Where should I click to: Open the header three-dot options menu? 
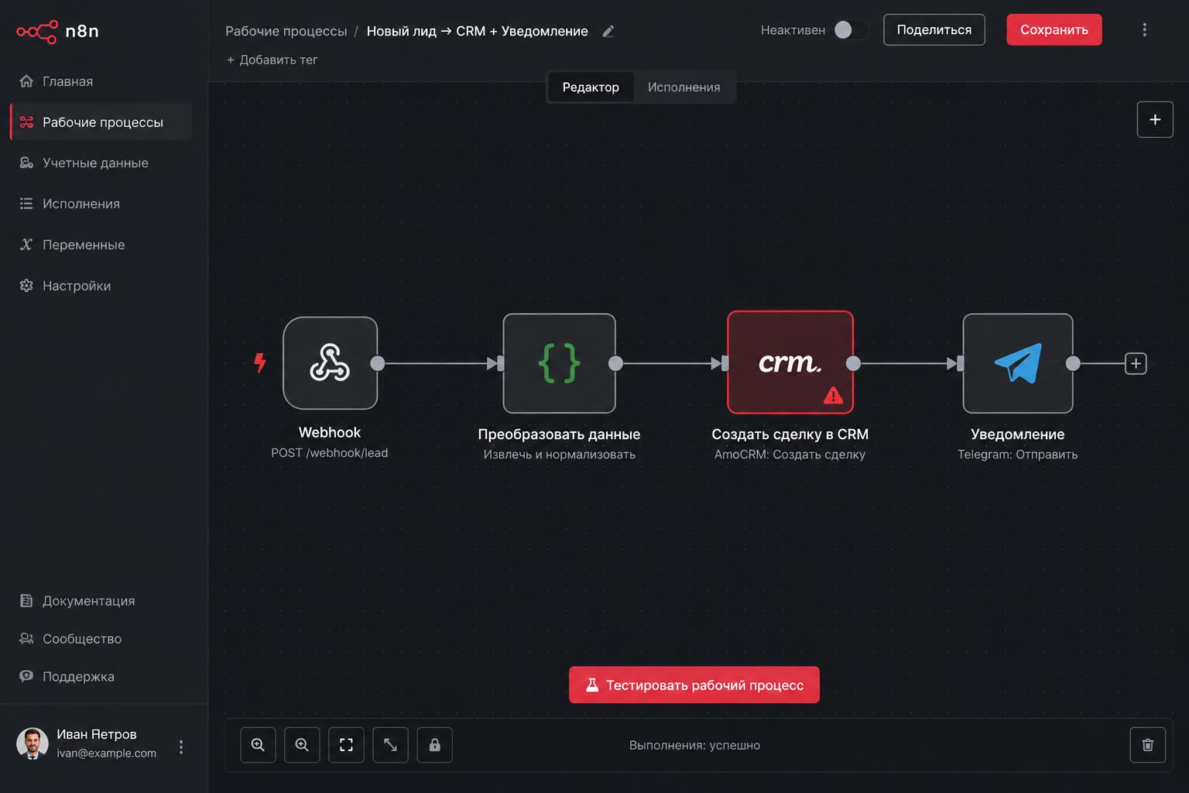pyautogui.click(x=1145, y=29)
